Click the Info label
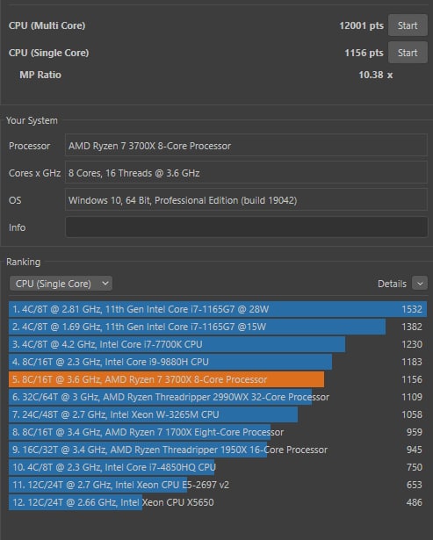 click(17, 227)
